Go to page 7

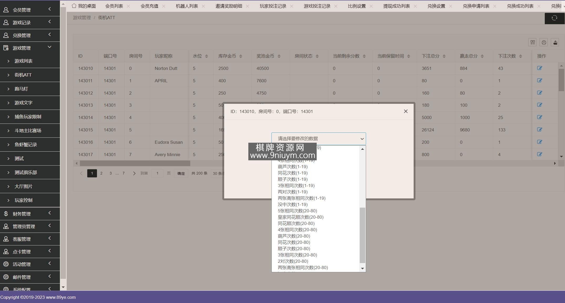click(124, 173)
